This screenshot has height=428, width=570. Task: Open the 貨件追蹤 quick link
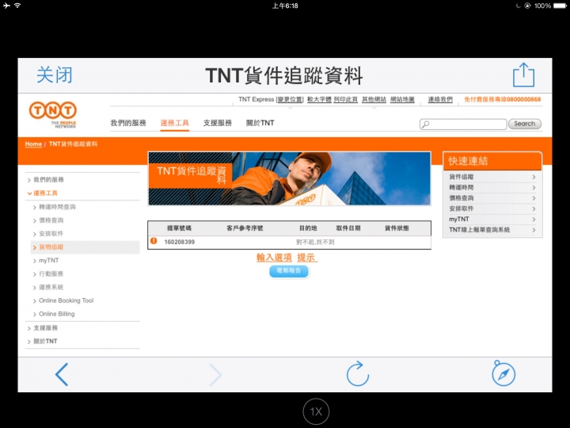pyautogui.click(x=492, y=177)
